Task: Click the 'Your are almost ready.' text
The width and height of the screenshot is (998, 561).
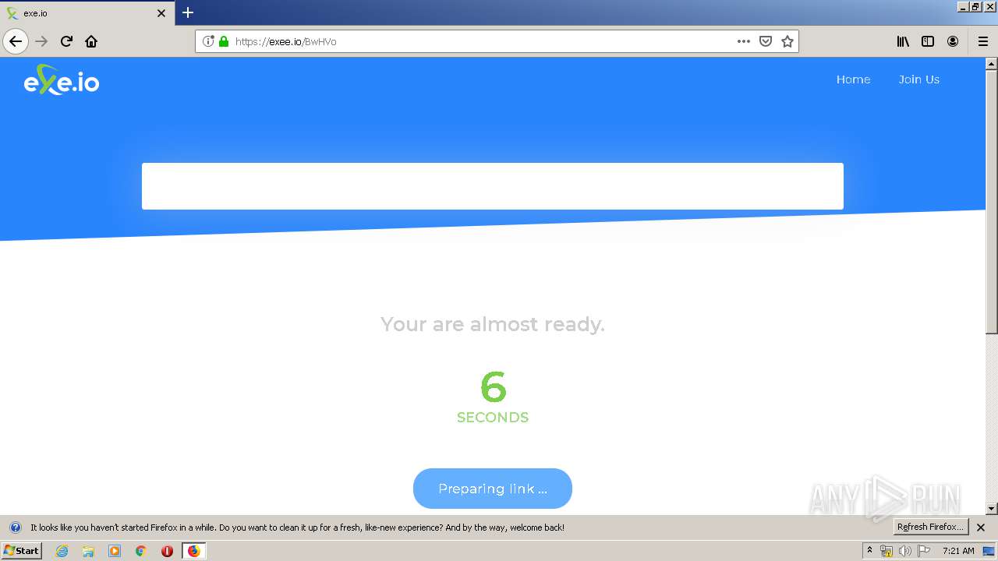Action: click(x=493, y=324)
